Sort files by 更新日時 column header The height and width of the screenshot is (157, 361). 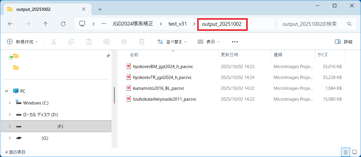coord(230,55)
